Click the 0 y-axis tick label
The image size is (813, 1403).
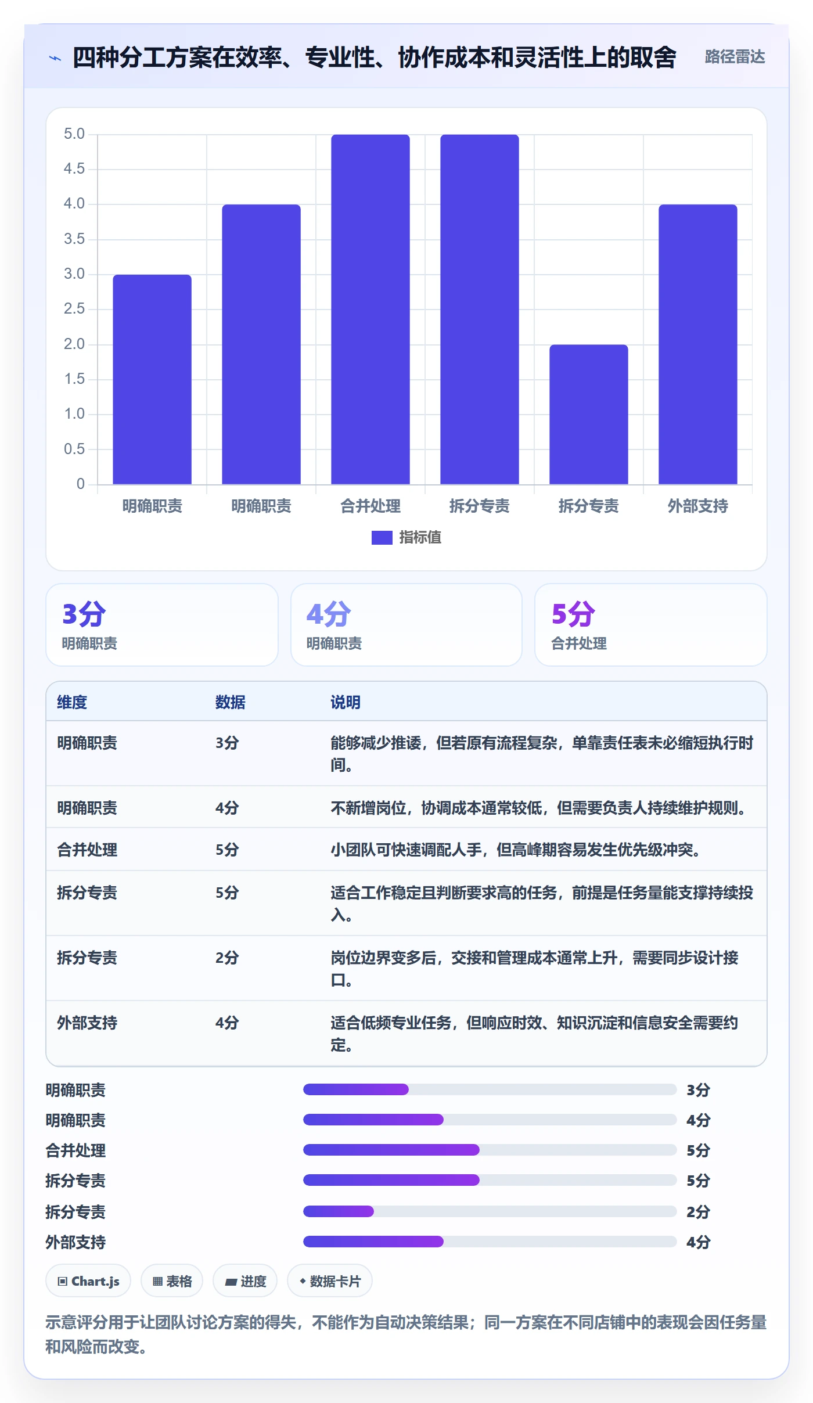(x=81, y=484)
